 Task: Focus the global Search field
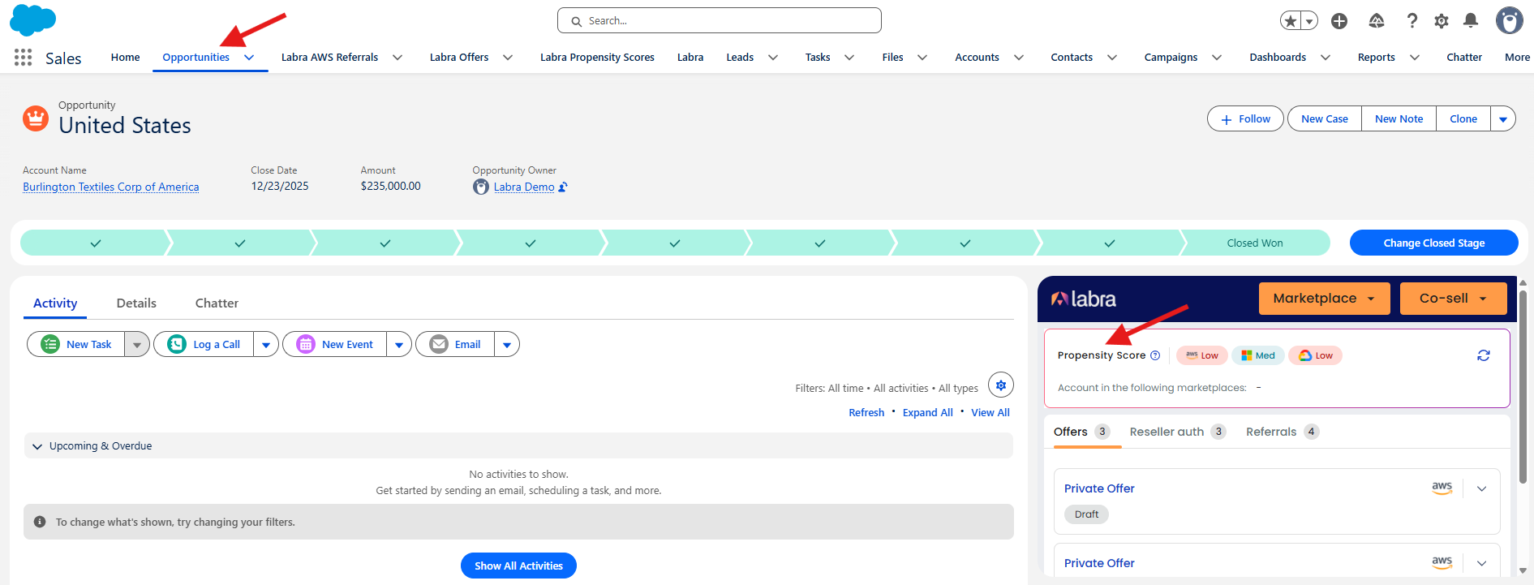pos(720,20)
